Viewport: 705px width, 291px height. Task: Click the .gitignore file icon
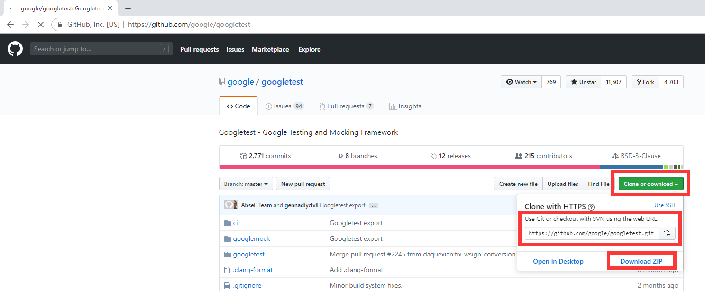pos(227,285)
